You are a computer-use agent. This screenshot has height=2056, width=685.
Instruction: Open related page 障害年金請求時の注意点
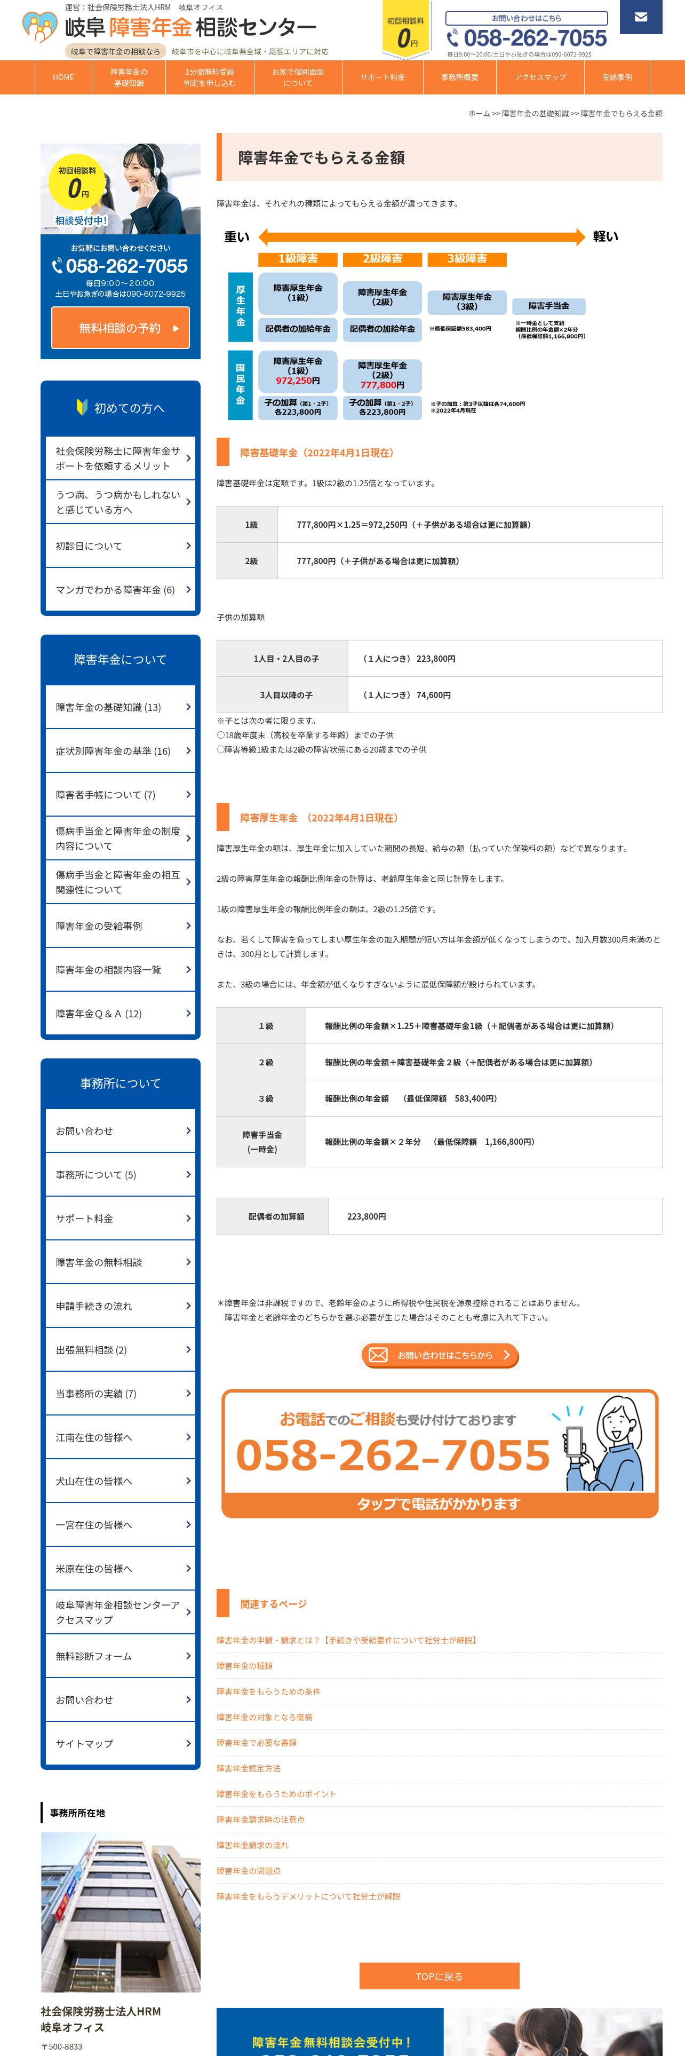[x=261, y=1819]
